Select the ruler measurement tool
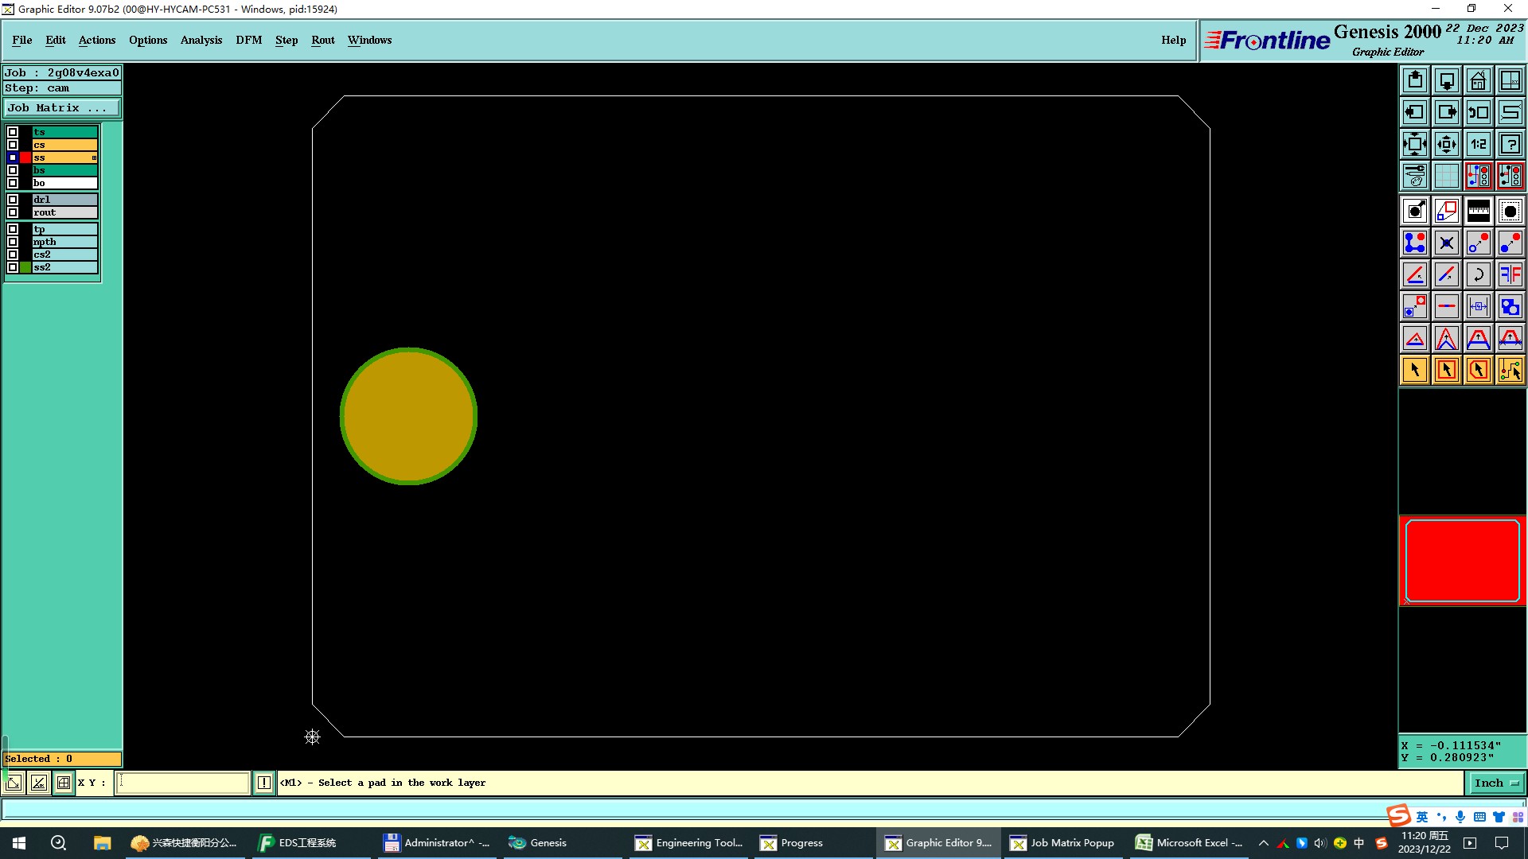 1478,211
